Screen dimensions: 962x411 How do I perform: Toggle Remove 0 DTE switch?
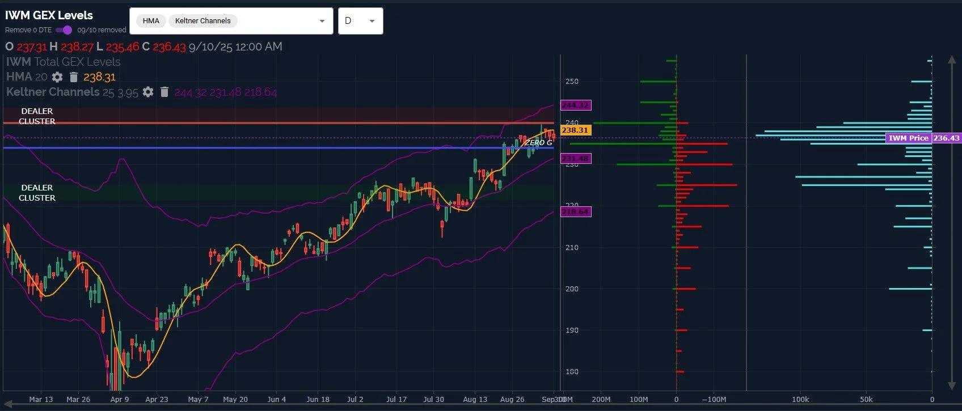(x=64, y=30)
